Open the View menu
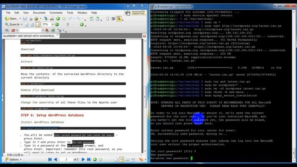 (x=26, y=13)
